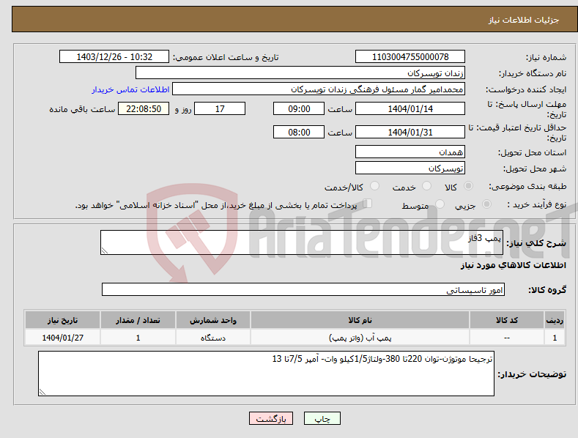Click the تعداد / مقدار column header
Screen dimensions: 578x438
click(138, 320)
